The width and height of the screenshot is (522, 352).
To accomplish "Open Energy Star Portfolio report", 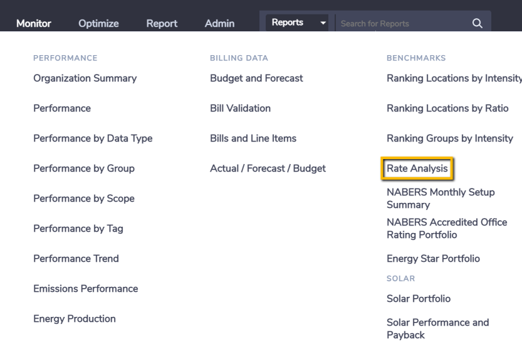I will pyautogui.click(x=433, y=259).
